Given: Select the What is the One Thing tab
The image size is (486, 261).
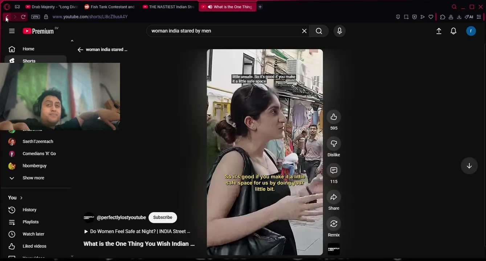Looking at the screenshot, I should tap(227, 7).
